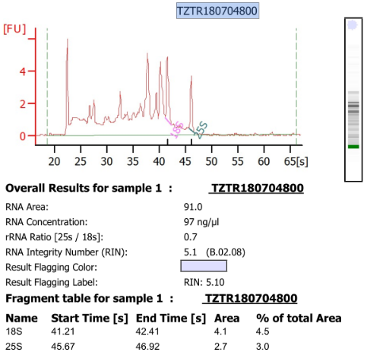Click the left dashed green boundary line
This screenshot has width=367, height=352.
click(47, 86)
